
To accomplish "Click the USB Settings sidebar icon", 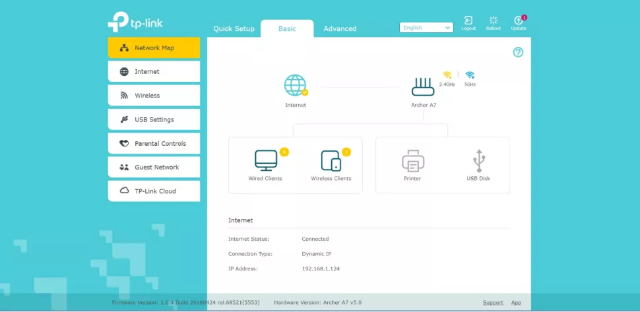I will coord(124,119).
